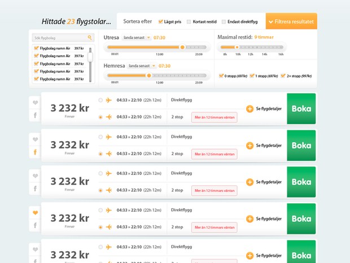Viewport: 350px width, 263px height.
Task: Click outbound plane icon in first result
Action: (x=108, y=100)
